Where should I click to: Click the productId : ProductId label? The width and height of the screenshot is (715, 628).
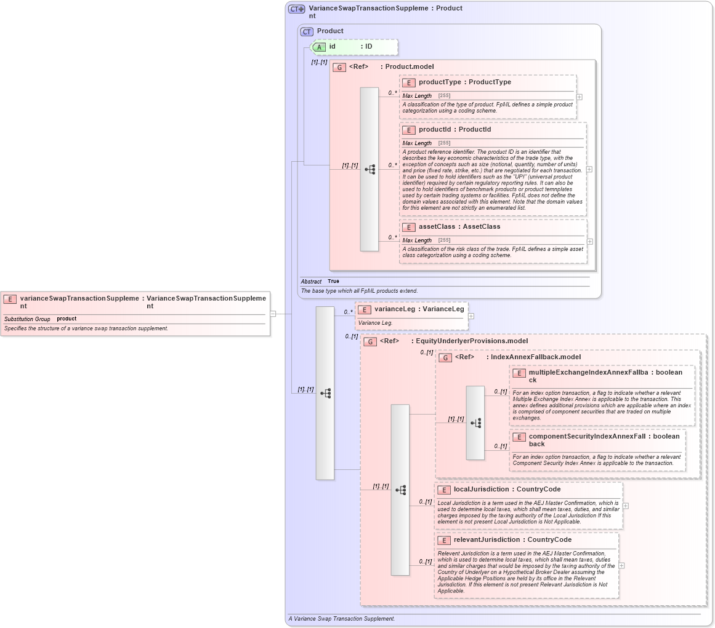point(454,129)
